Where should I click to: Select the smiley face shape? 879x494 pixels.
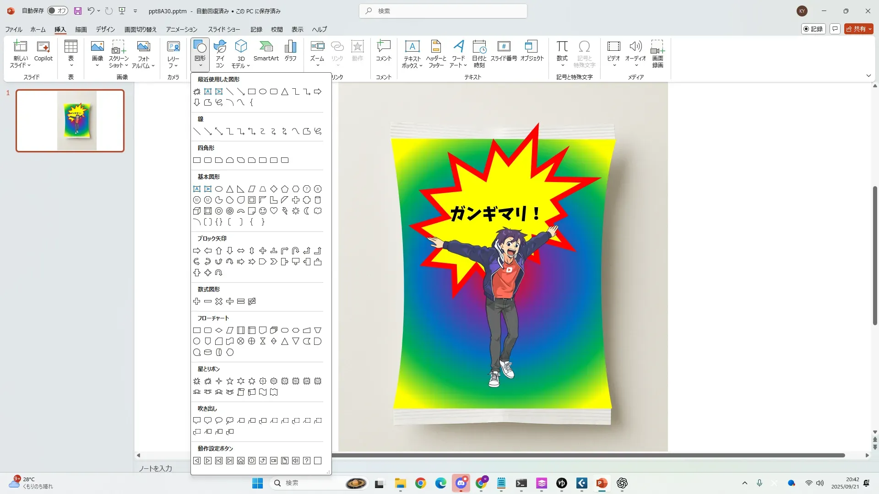pos(263,211)
